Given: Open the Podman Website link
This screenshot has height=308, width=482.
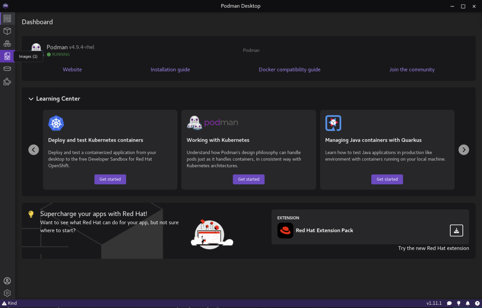Looking at the screenshot, I should click(72, 70).
